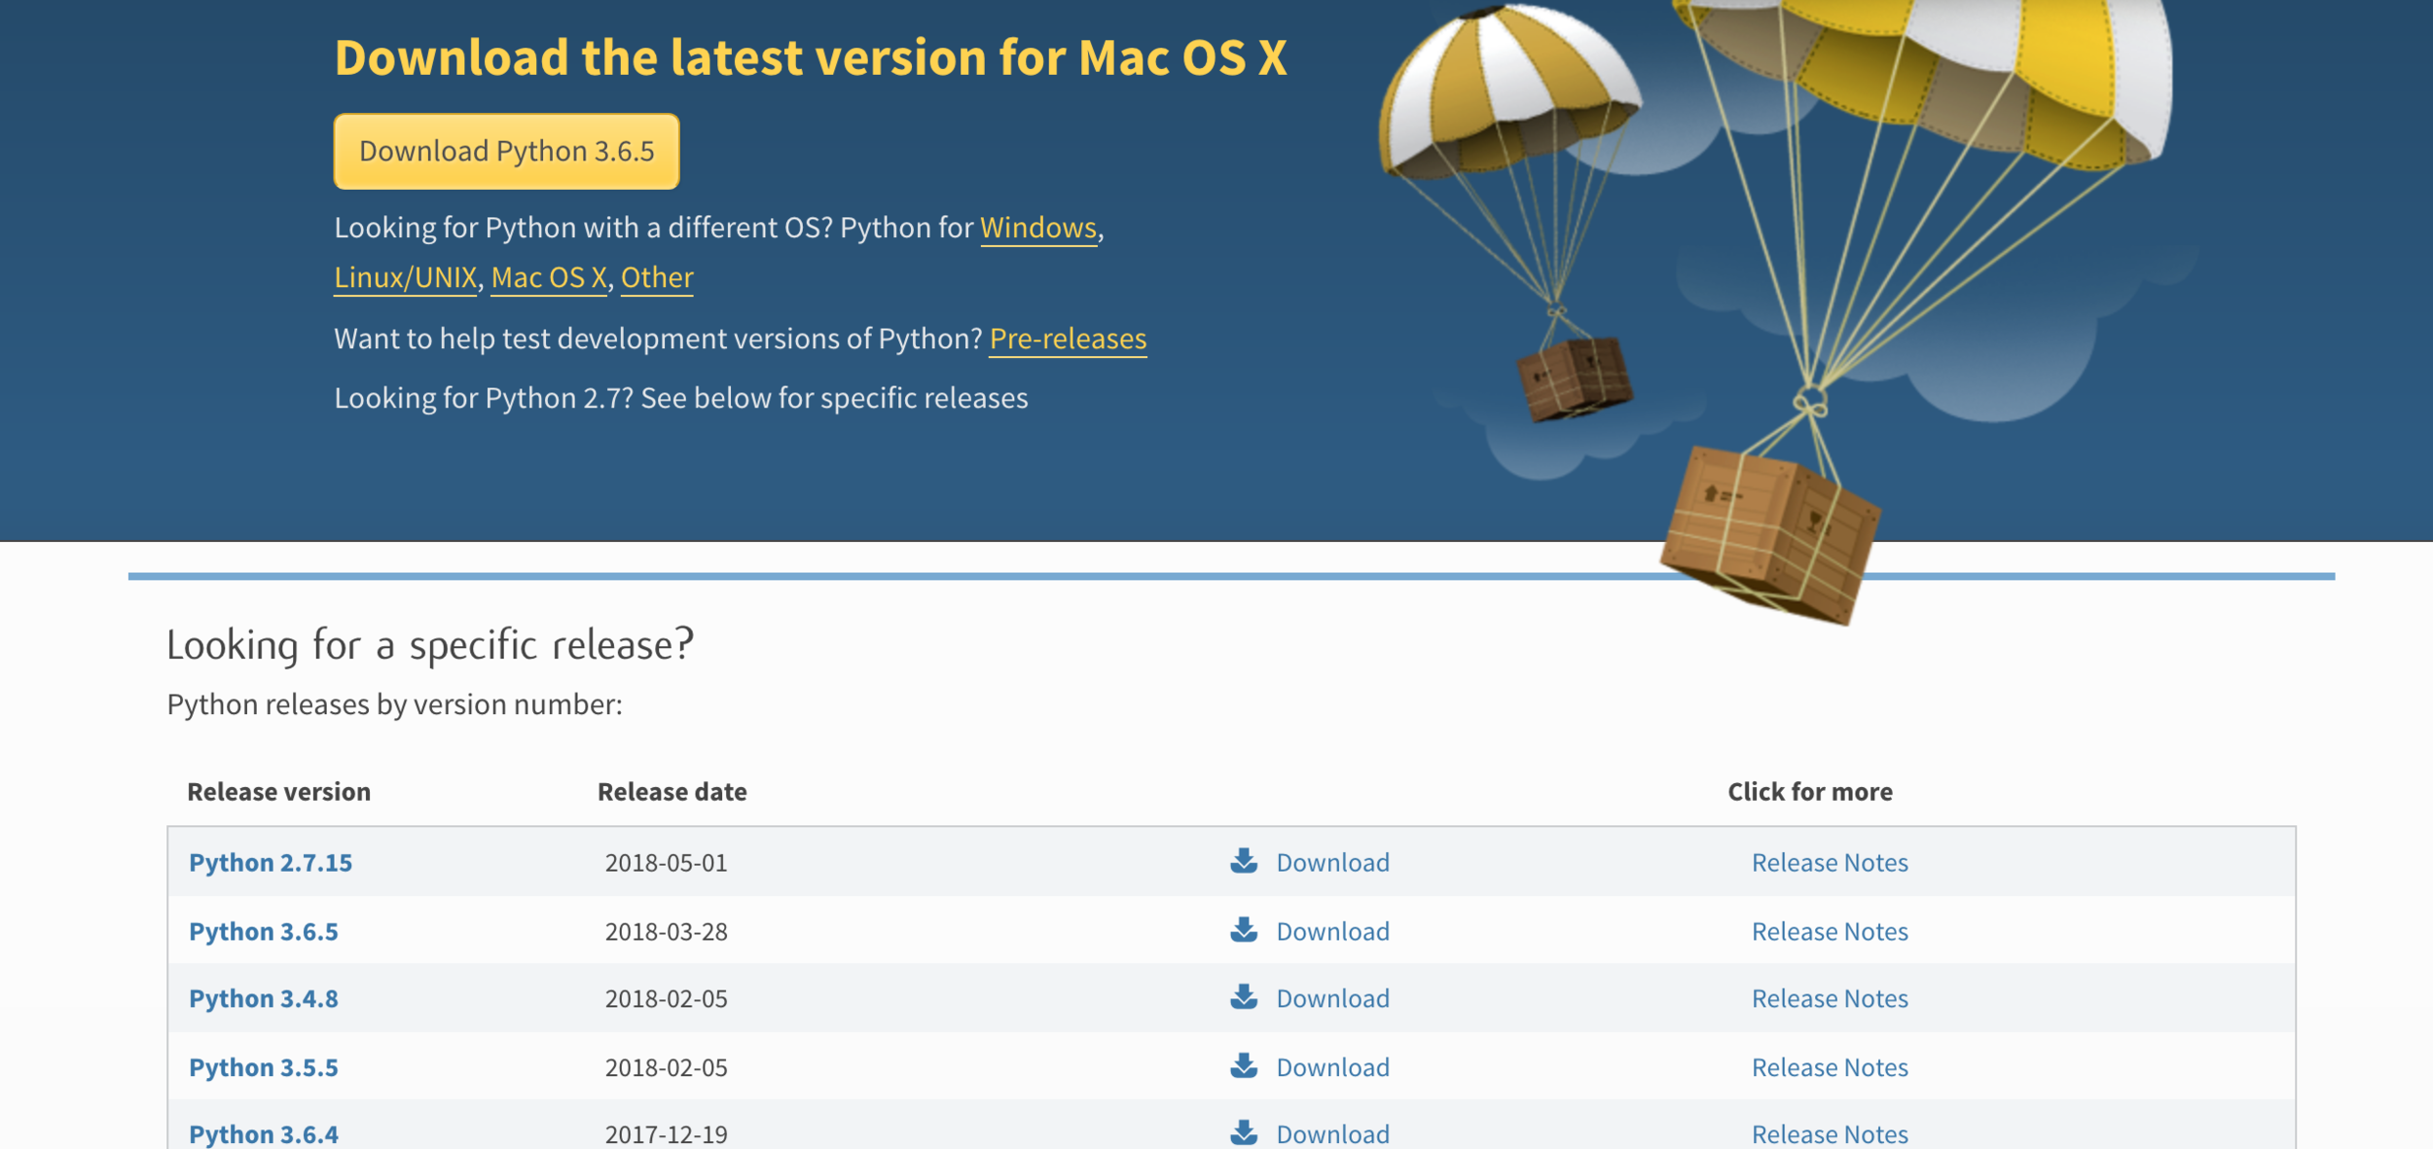This screenshot has width=2433, height=1149.
Task: Go to Python 3.5.5 release page
Action: (x=264, y=1068)
